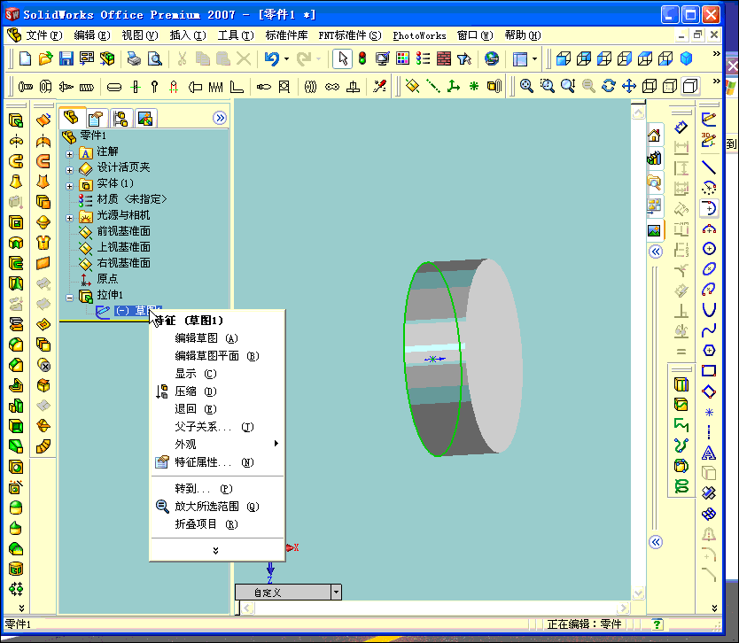Expand the 光源与相机 tree node
Viewport: 739px width, 643px height.
coord(69,218)
